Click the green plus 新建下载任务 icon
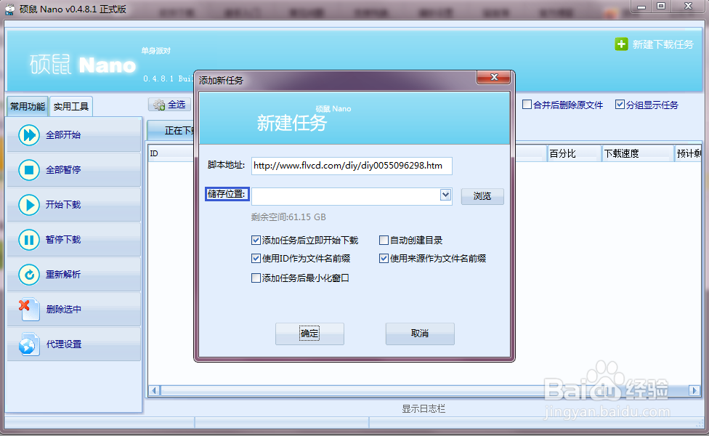Viewport: 709px width, 436px height. click(x=621, y=44)
